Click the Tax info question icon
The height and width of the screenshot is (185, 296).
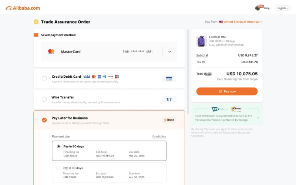(203, 62)
